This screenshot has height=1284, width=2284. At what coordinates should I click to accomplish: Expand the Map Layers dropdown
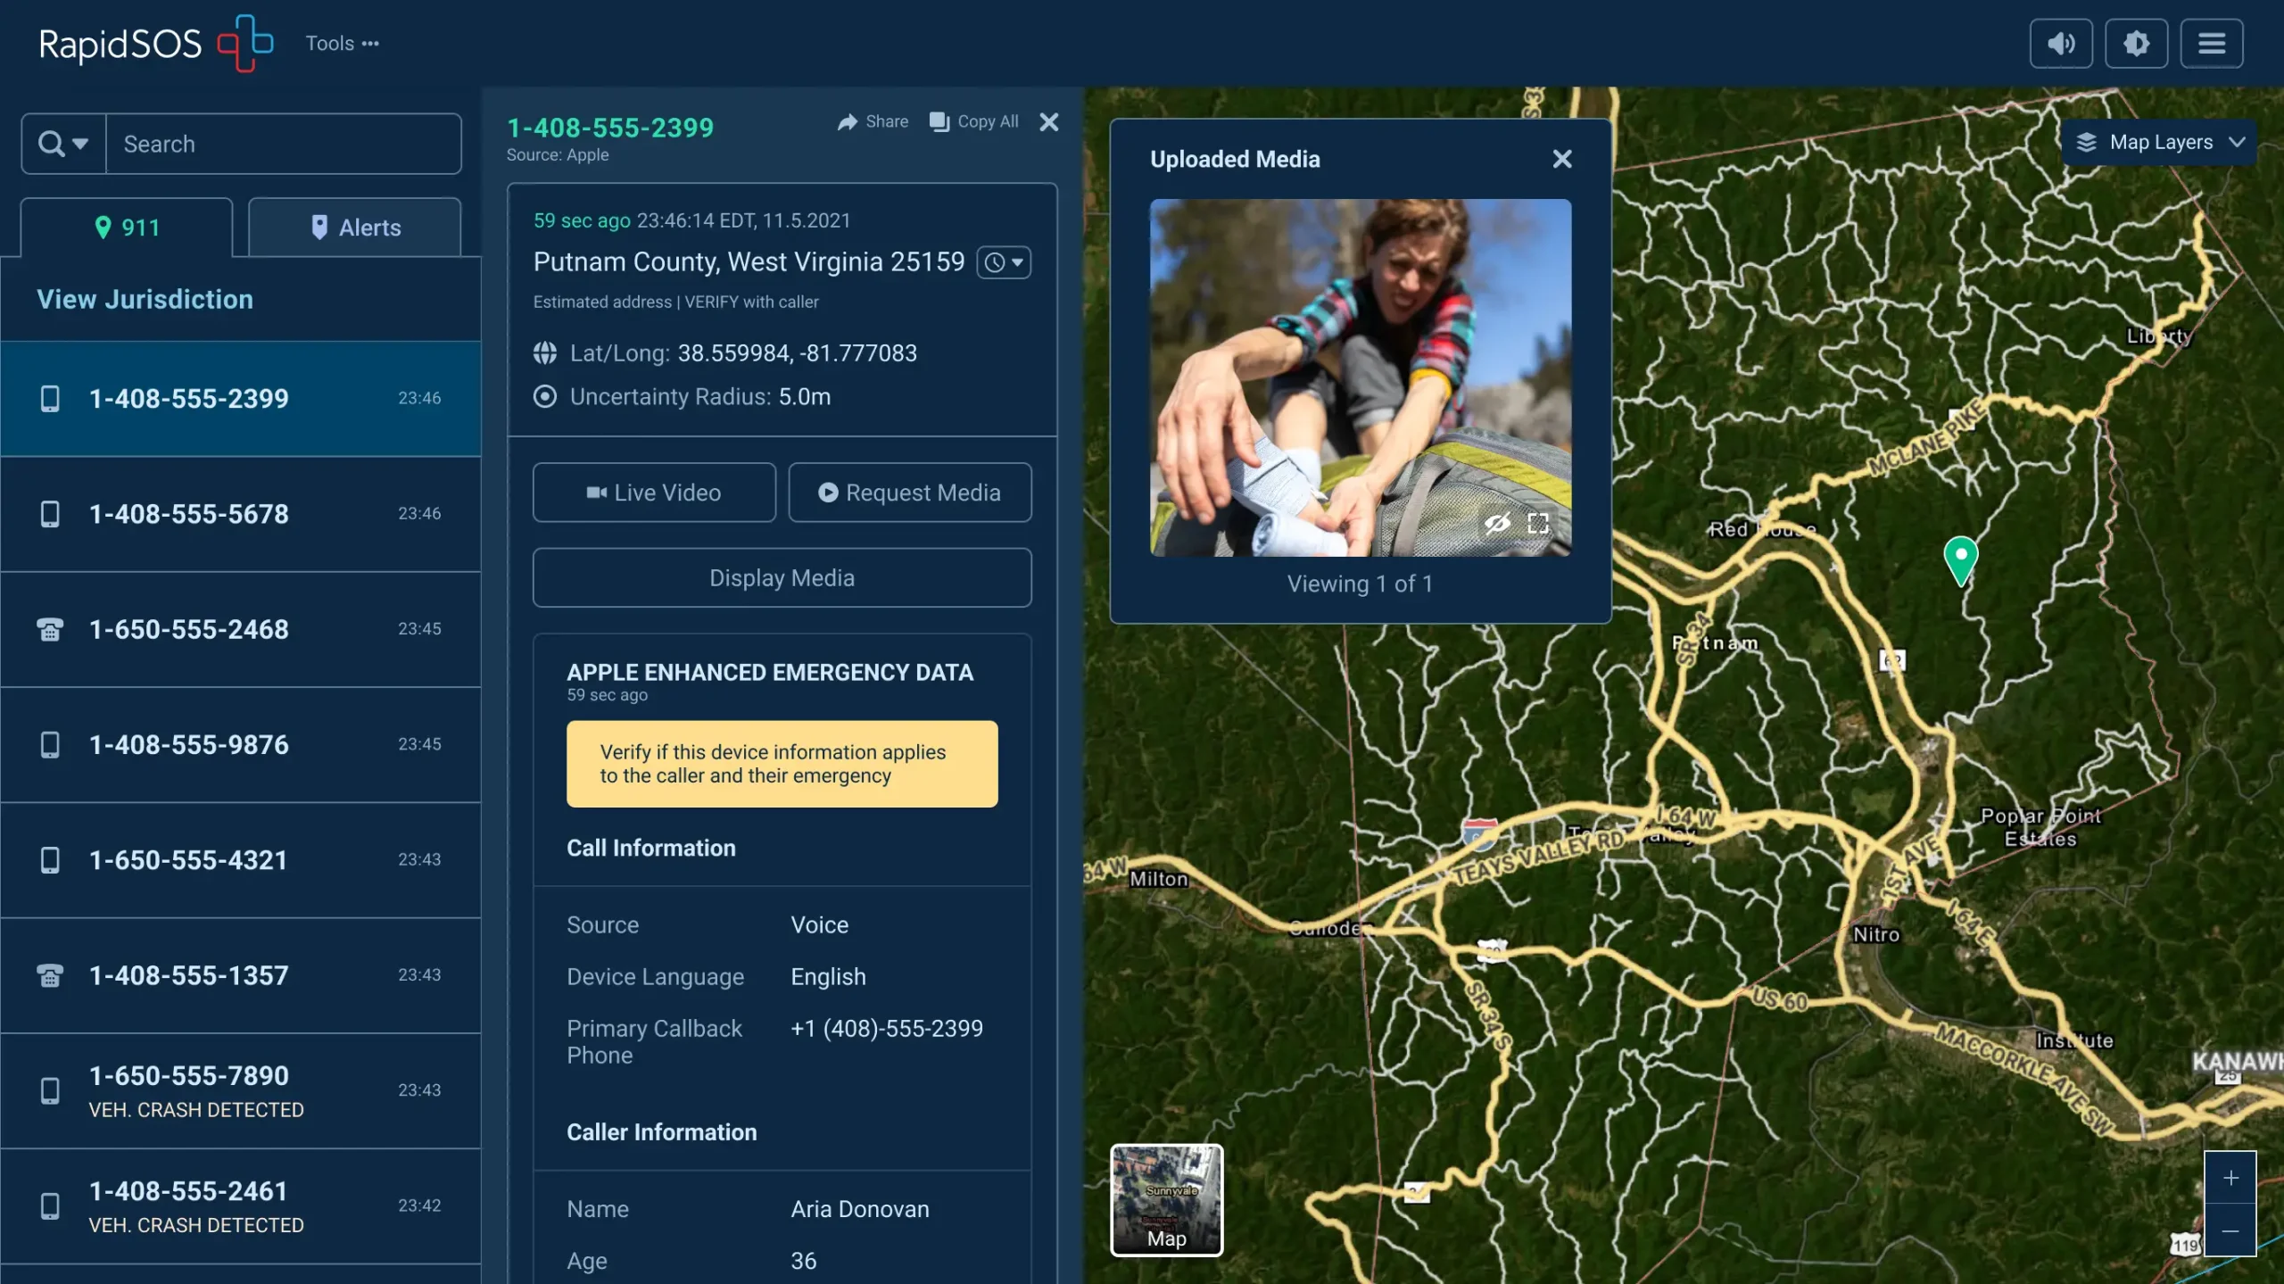[x=2159, y=143]
